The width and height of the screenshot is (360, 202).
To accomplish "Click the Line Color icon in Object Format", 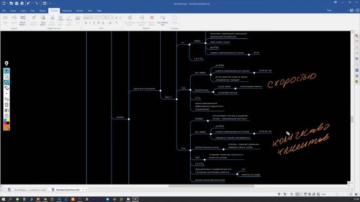I will point(69,18).
